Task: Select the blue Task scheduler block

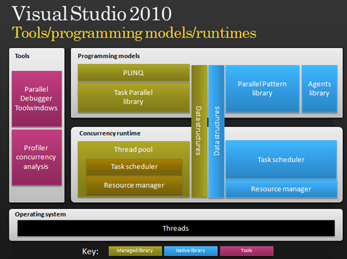Action: pos(281,160)
